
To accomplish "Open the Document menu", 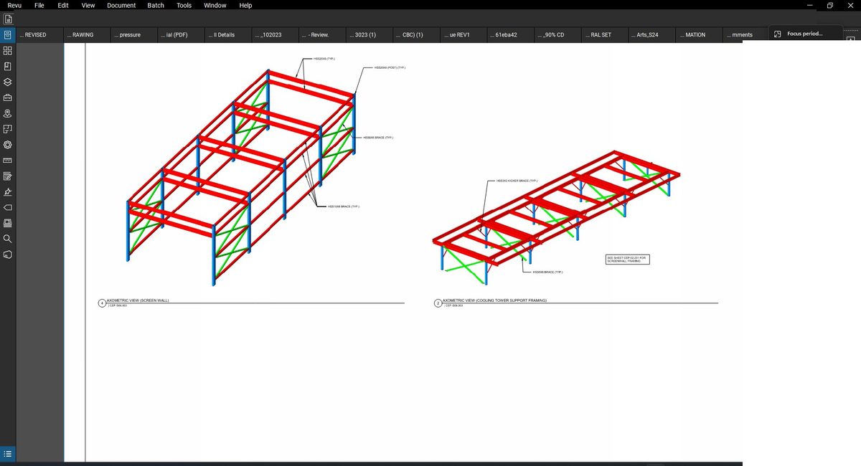I will pos(121,5).
